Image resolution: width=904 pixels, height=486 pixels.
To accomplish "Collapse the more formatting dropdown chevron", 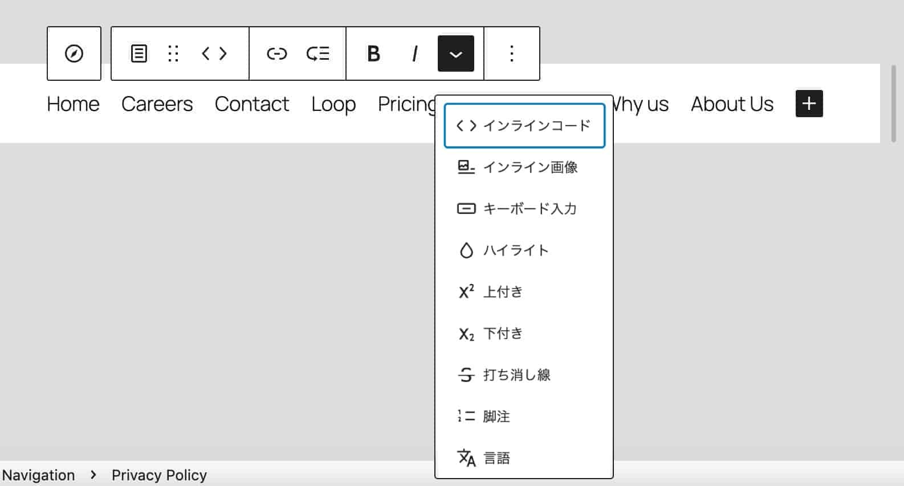I will [x=455, y=53].
